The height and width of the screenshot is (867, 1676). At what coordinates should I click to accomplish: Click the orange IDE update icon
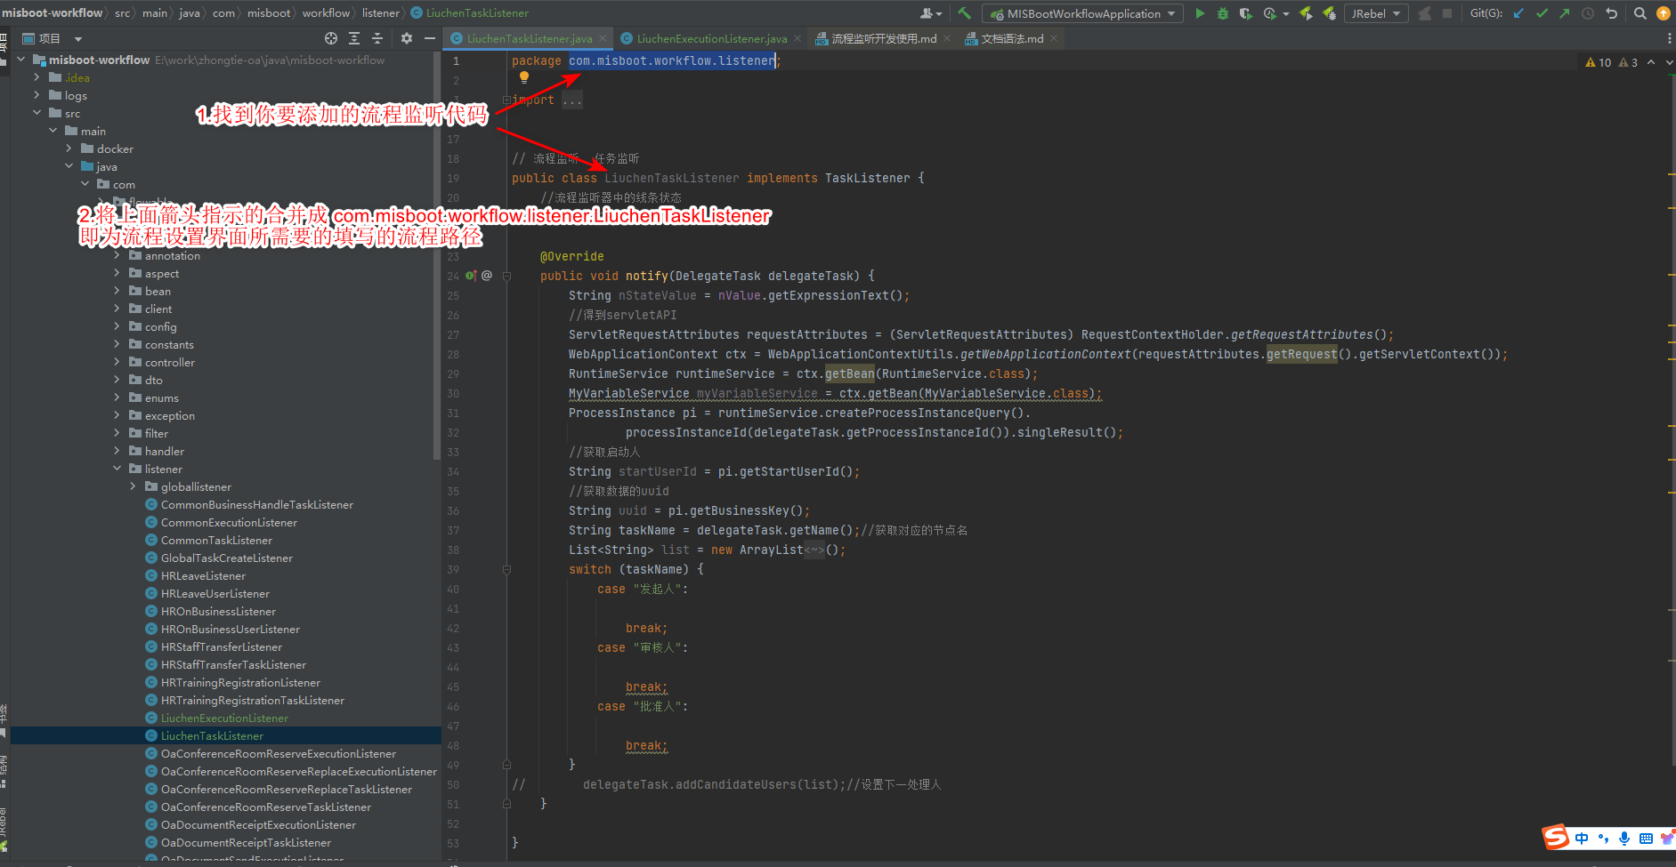pyautogui.click(x=1663, y=13)
